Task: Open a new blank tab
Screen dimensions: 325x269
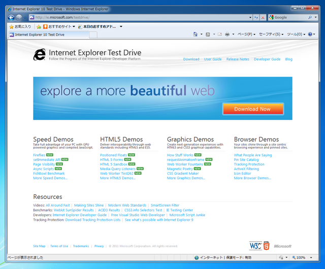Action: pos(93,35)
